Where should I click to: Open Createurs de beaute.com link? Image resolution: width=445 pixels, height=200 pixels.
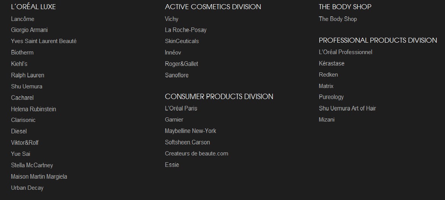tap(196, 154)
